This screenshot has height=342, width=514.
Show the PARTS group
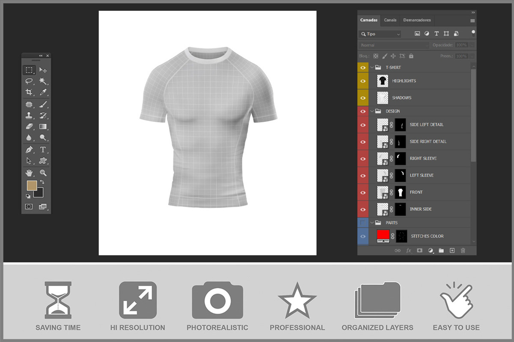tap(363, 223)
